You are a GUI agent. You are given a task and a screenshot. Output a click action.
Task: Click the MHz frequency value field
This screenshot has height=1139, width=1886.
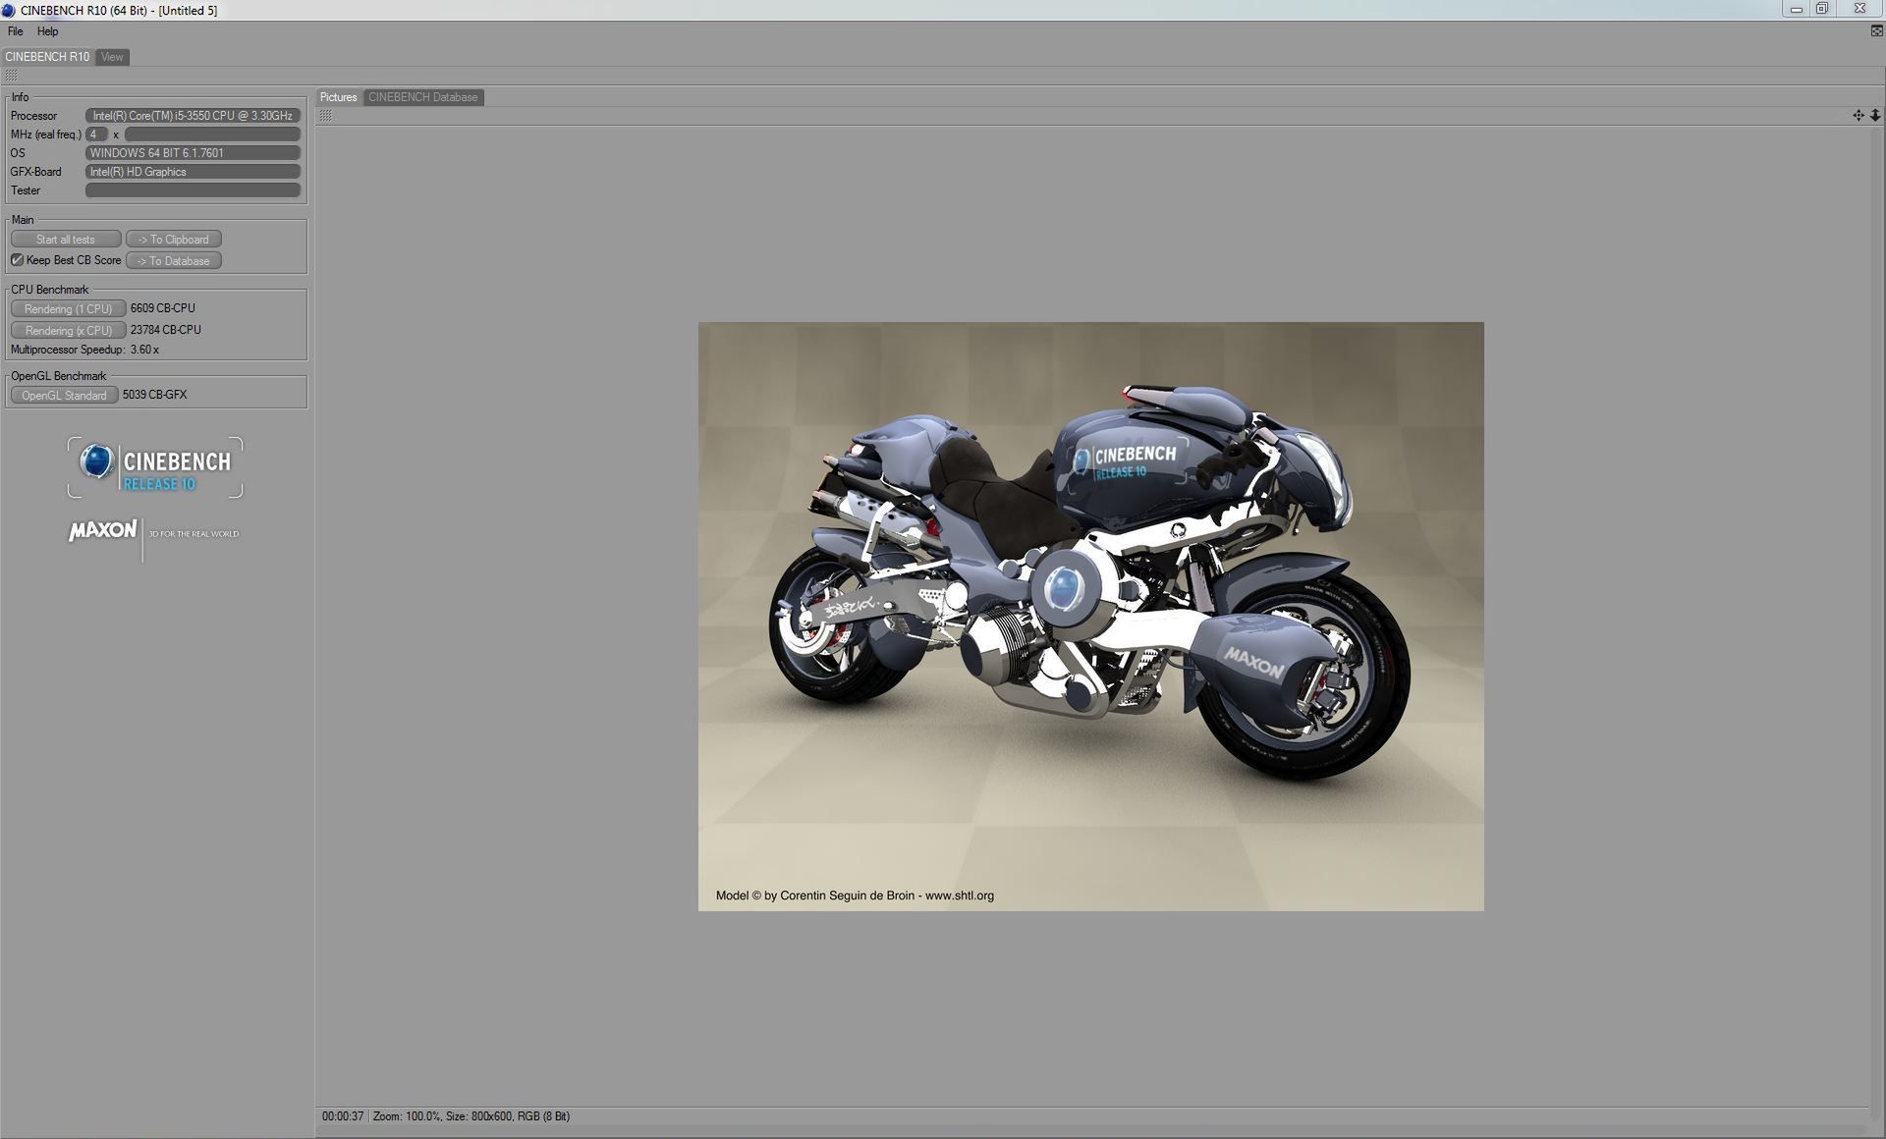(212, 135)
